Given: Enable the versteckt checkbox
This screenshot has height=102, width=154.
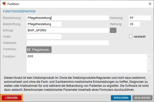Looking at the screenshot, I should tap(131, 36).
